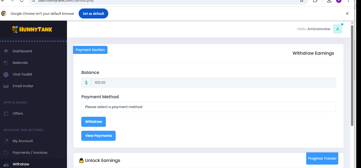
Task: Dismiss the default browser infobar
Action: point(347,13)
